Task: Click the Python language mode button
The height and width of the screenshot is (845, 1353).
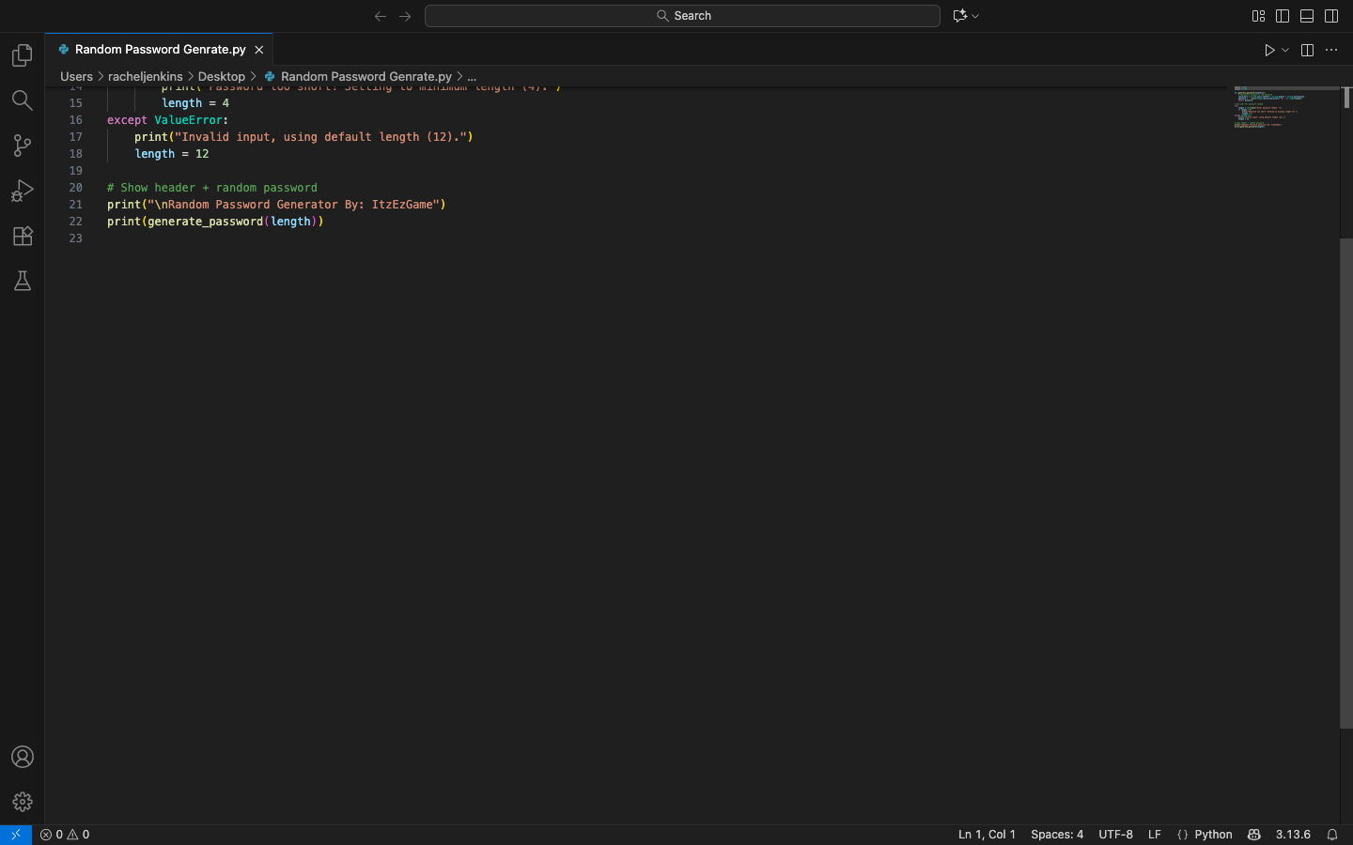Action: click(x=1213, y=835)
